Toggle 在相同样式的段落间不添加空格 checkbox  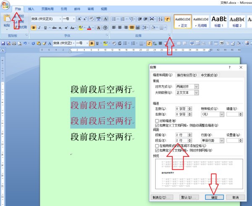pyautogui.click(x=157, y=145)
